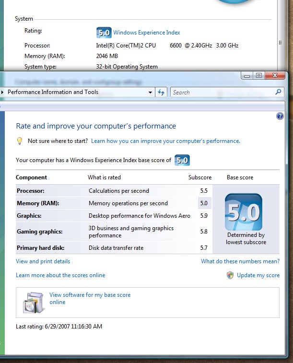Click the Intel Core 2 CPU processor text
This screenshot has width=293, height=363.
(x=167, y=46)
